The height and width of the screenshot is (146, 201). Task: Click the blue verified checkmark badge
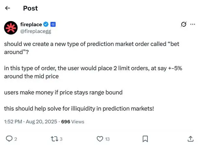(46, 24)
